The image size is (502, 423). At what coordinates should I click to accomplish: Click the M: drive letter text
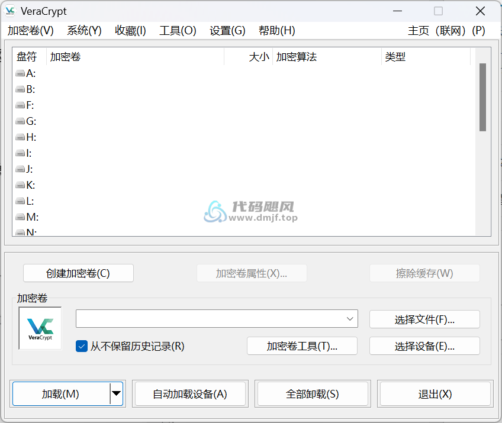pyautogui.click(x=33, y=217)
